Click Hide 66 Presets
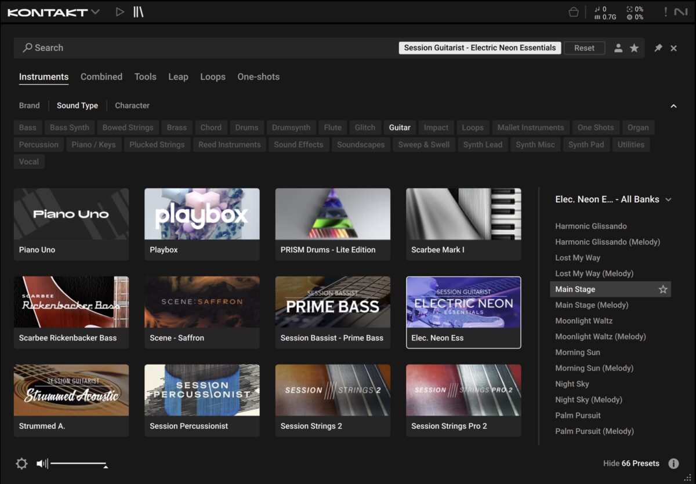Screen dimensions: 696x484 tap(631, 463)
